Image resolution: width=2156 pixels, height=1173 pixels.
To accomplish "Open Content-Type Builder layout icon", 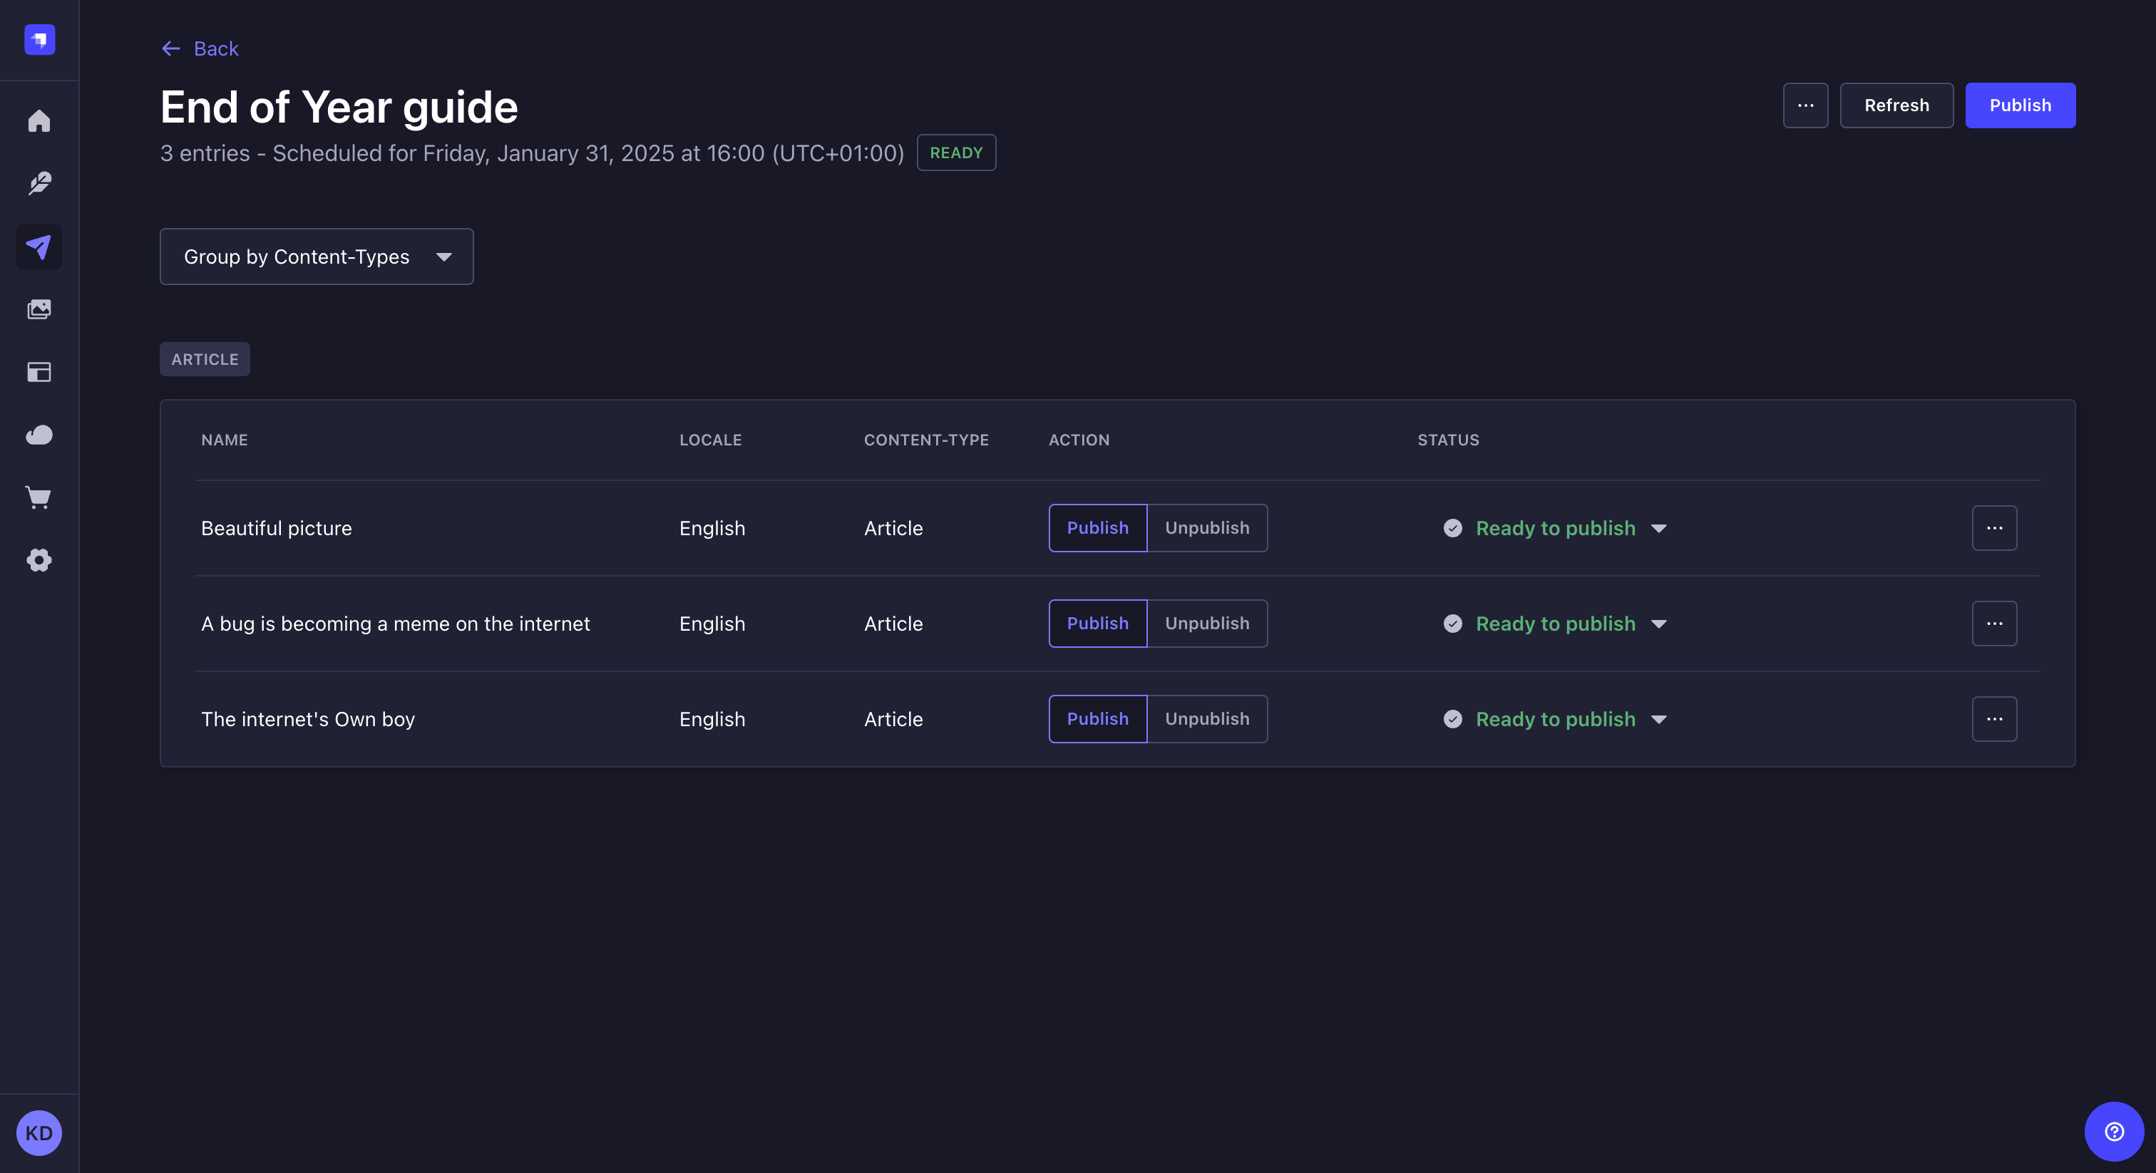I will (38, 372).
